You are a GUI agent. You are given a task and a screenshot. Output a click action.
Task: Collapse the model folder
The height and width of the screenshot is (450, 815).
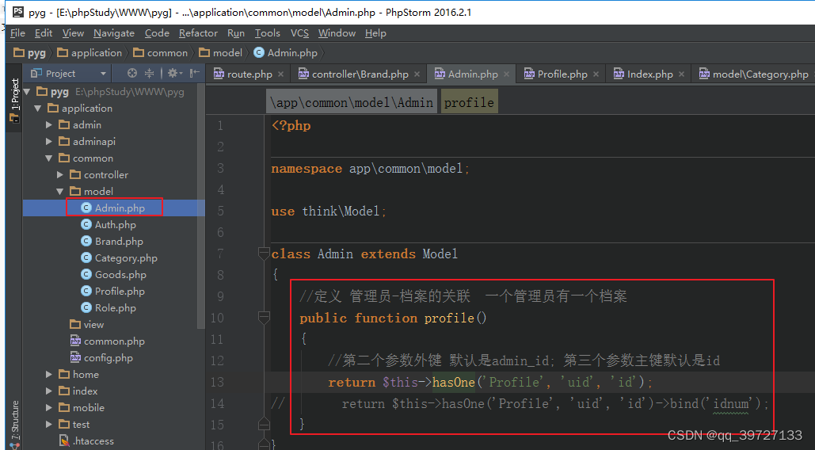[x=59, y=191]
